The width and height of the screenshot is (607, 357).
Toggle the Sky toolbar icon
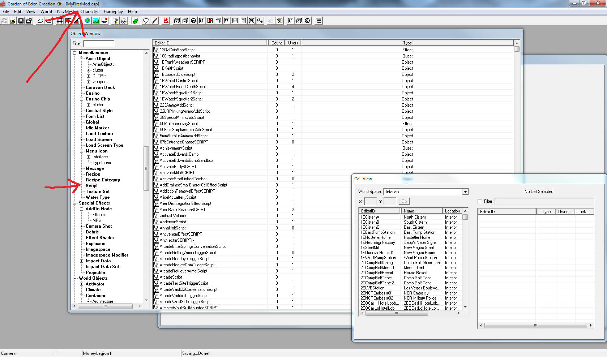coord(124,21)
